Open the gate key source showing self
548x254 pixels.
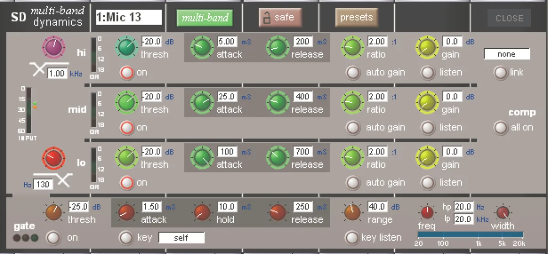(x=181, y=238)
